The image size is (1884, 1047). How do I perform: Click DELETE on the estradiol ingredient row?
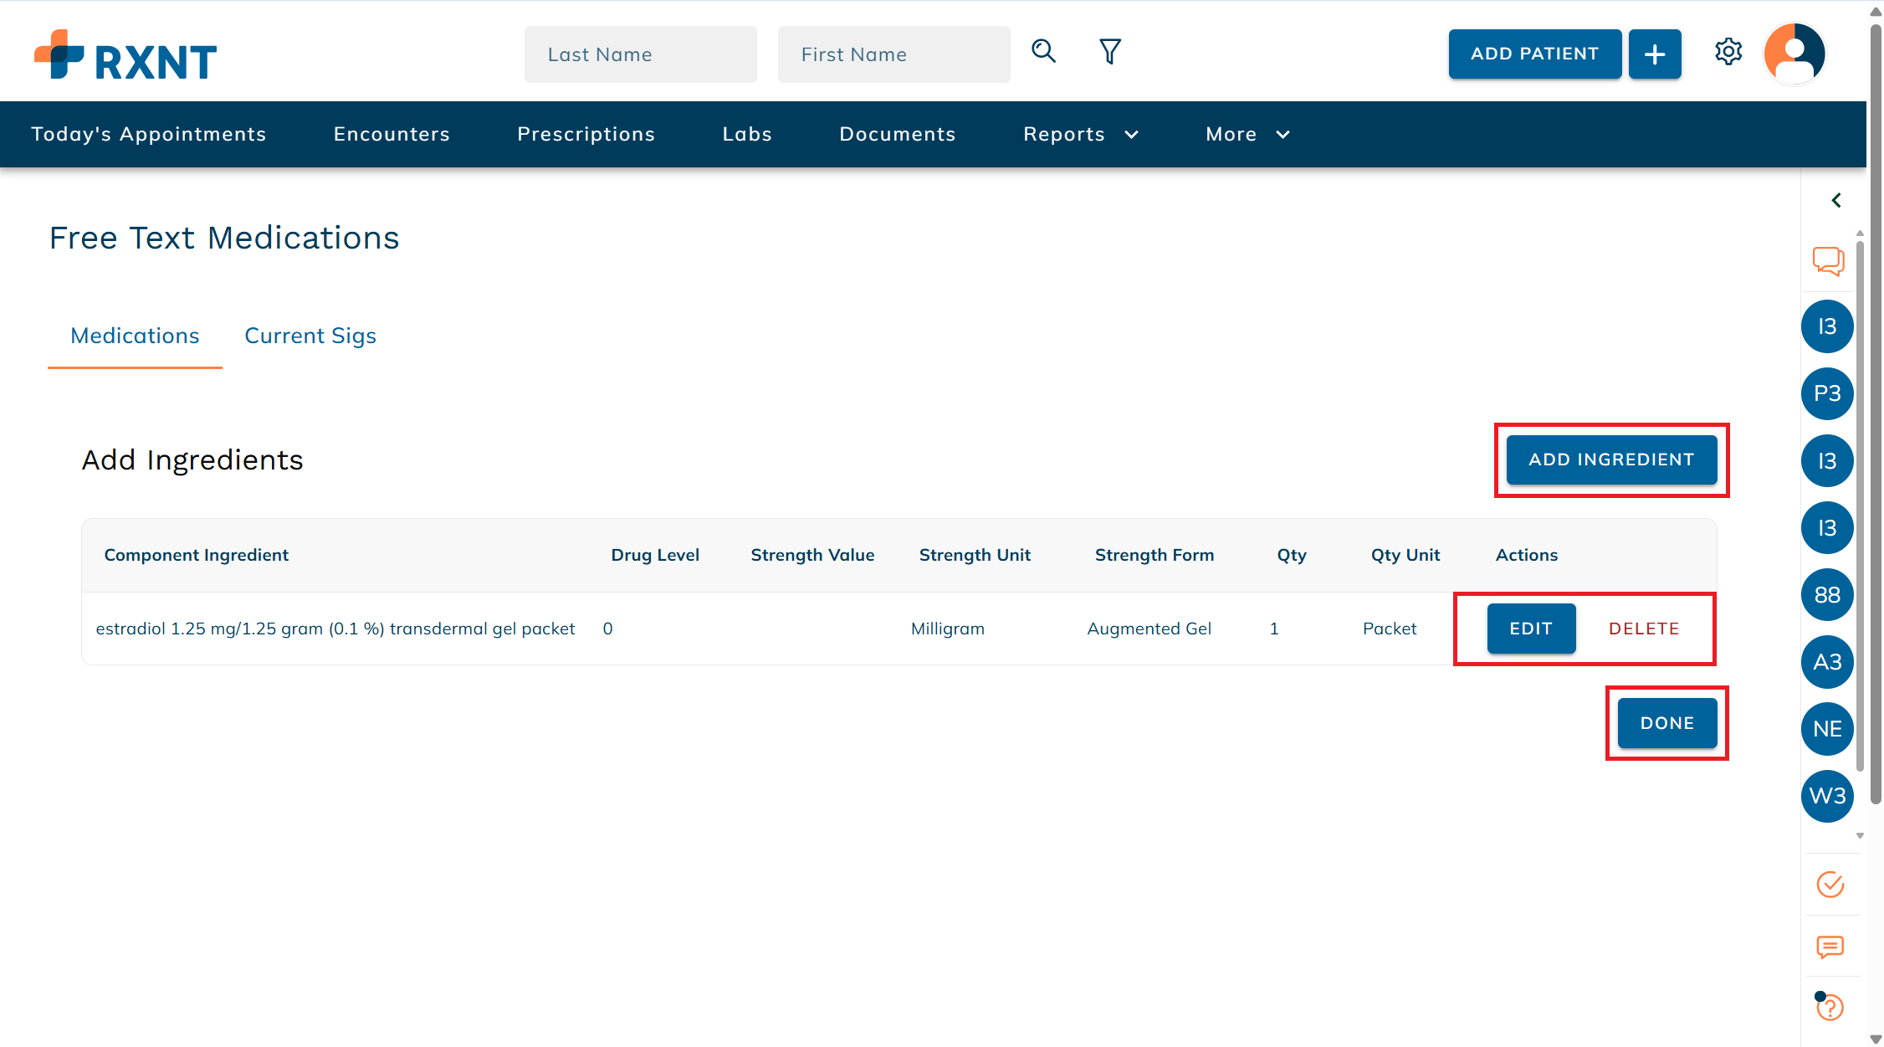[1644, 629]
